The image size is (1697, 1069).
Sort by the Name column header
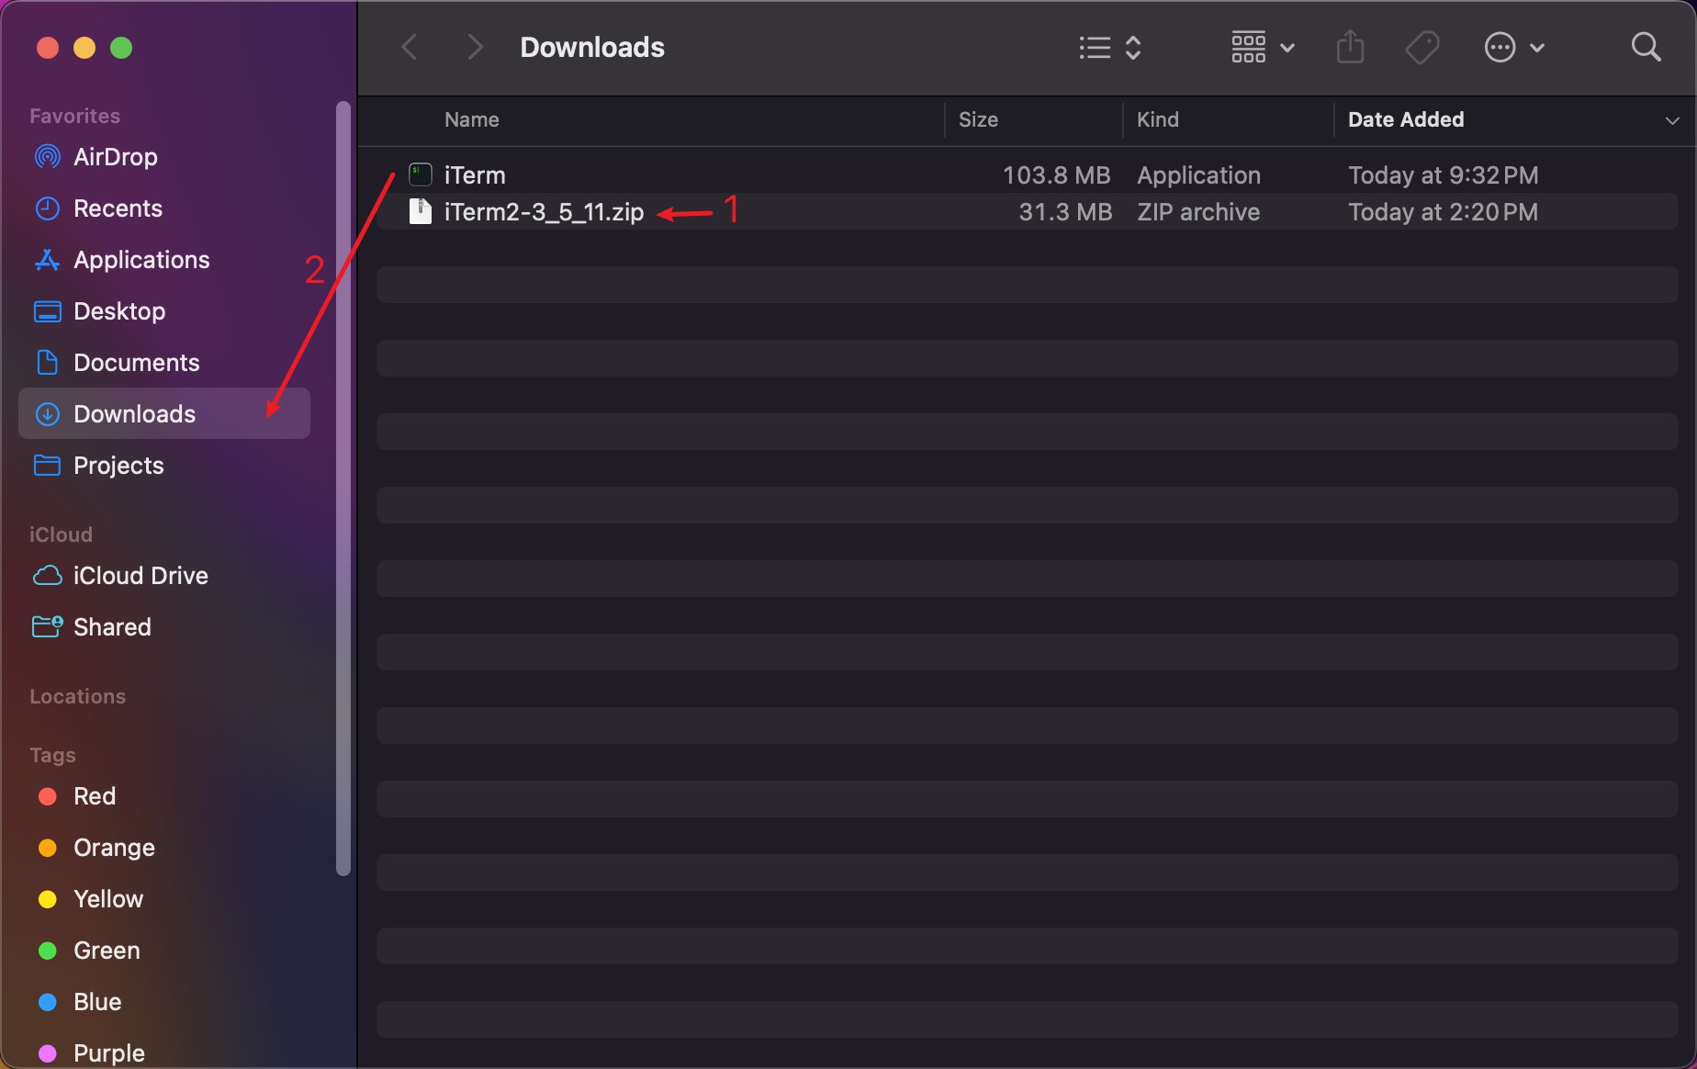pos(472,119)
